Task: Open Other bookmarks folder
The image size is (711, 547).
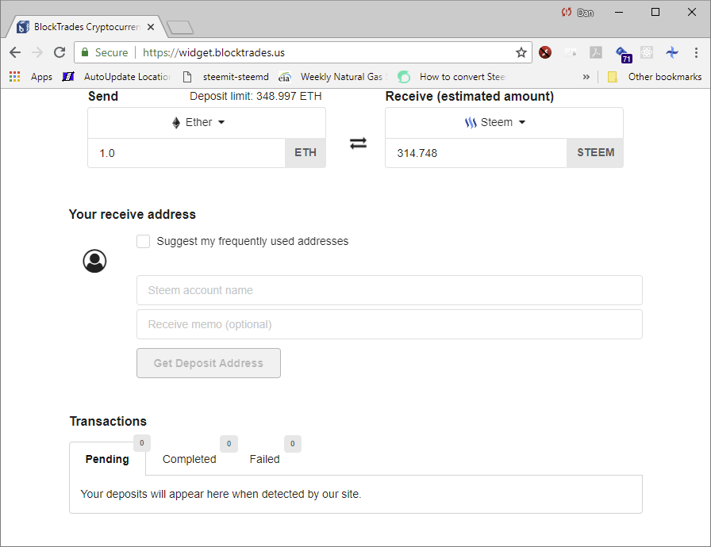Action: pos(655,77)
